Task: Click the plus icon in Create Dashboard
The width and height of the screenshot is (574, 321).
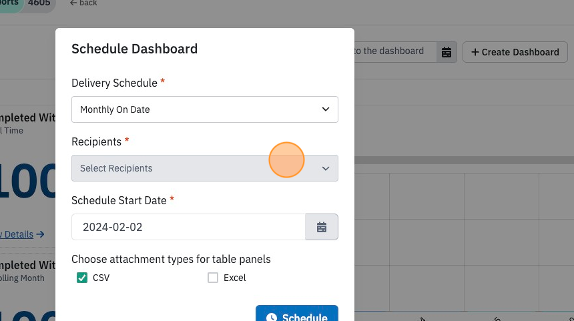Action: 475,52
